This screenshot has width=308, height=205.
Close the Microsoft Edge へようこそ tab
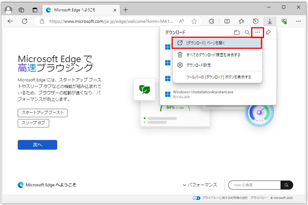pos(115,10)
